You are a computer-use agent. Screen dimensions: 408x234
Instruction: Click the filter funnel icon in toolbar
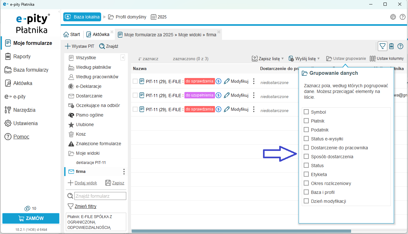tap(383, 46)
